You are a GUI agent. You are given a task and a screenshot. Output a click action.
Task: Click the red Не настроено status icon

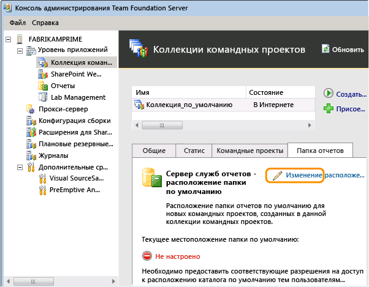coord(147,256)
